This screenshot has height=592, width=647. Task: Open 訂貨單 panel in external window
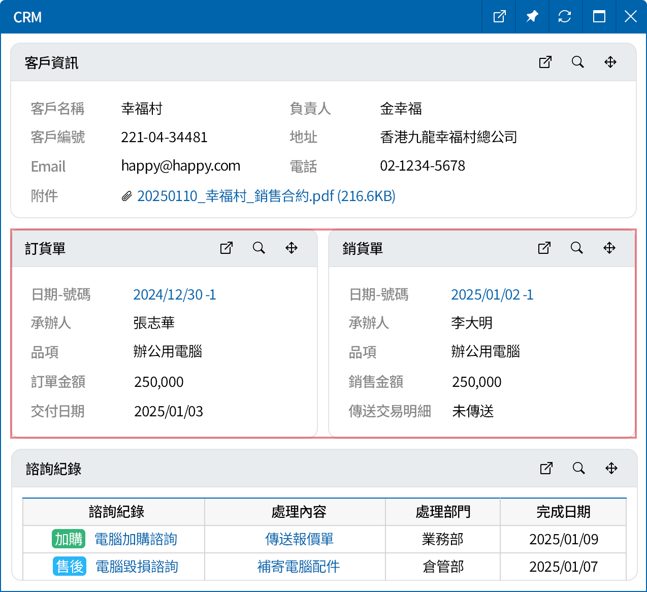(227, 248)
